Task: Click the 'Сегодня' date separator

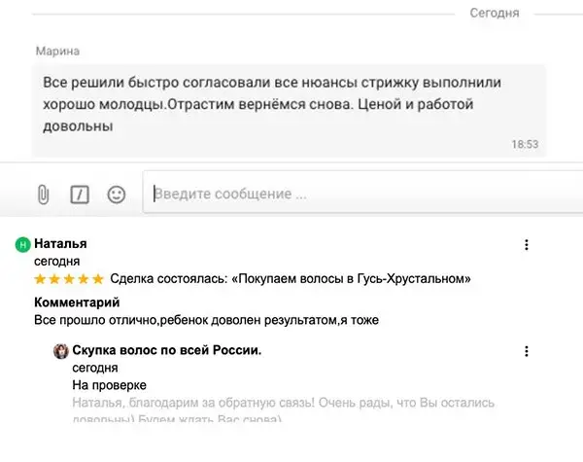Action: tap(495, 13)
